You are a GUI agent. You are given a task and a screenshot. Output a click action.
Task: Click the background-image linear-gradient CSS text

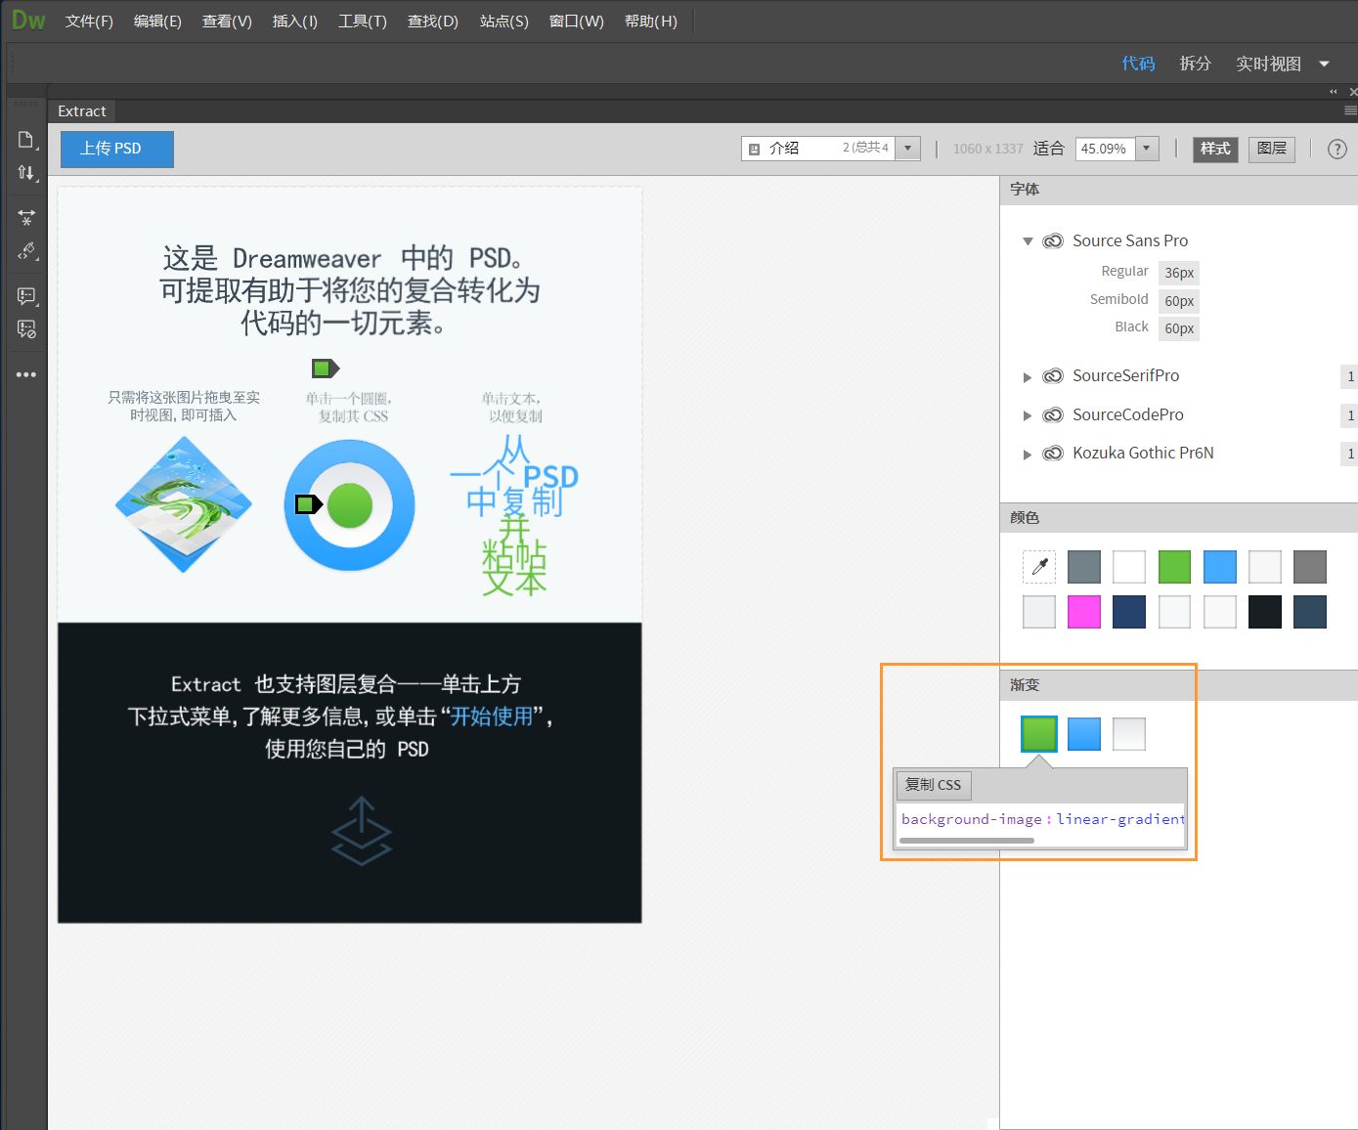click(1042, 819)
